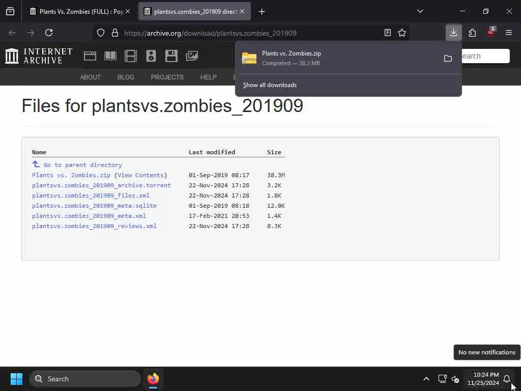Open the Extensions puzzle icon

(x=472, y=33)
